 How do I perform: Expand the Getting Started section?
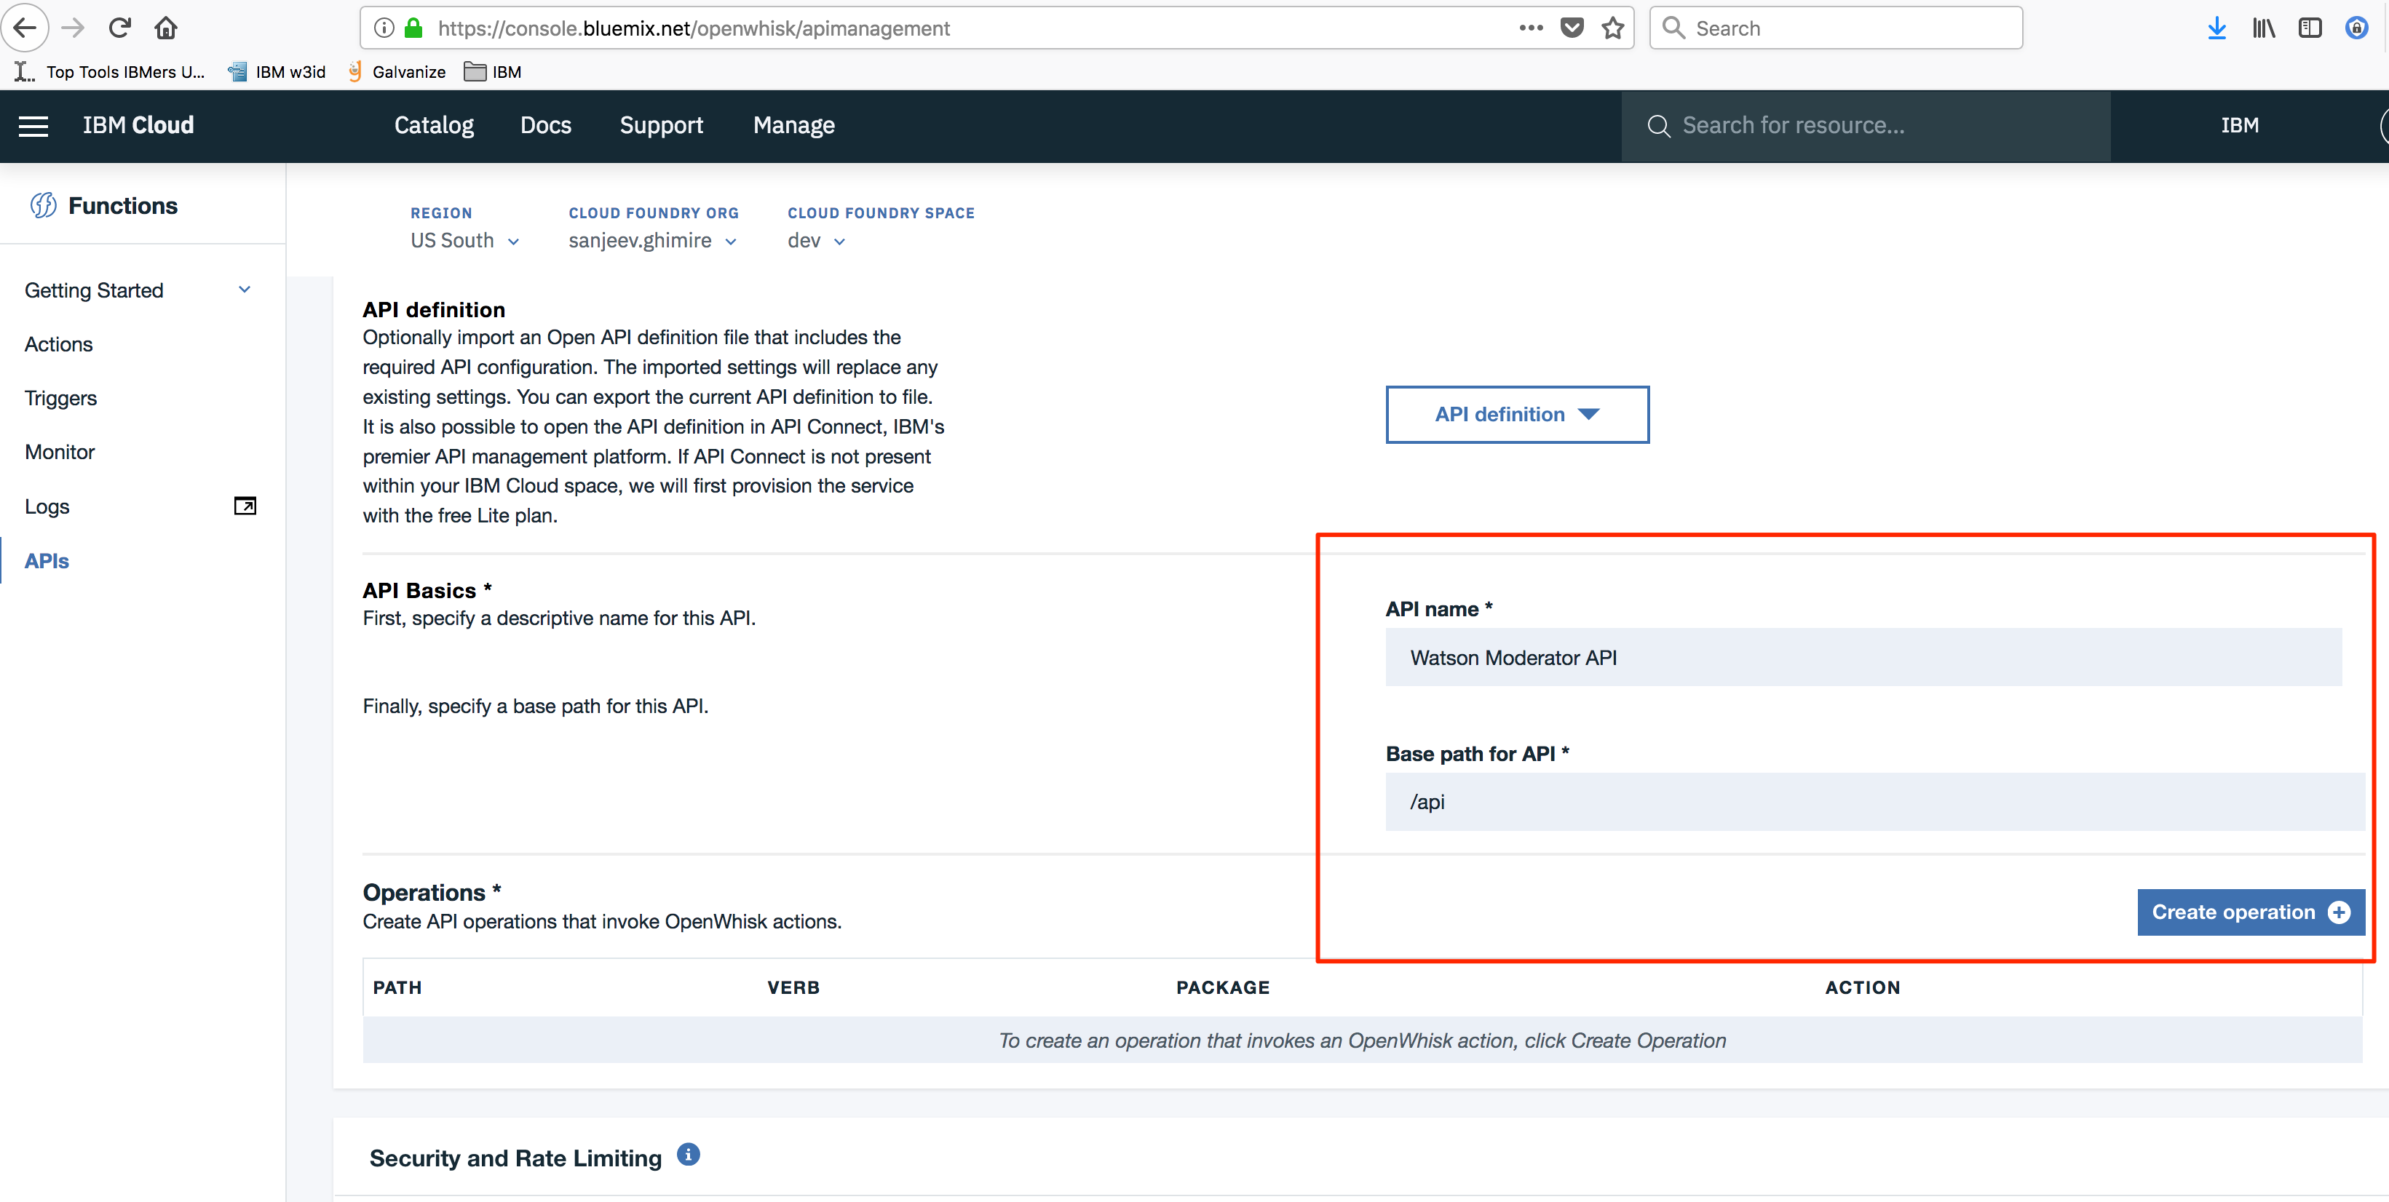[x=244, y=289]
